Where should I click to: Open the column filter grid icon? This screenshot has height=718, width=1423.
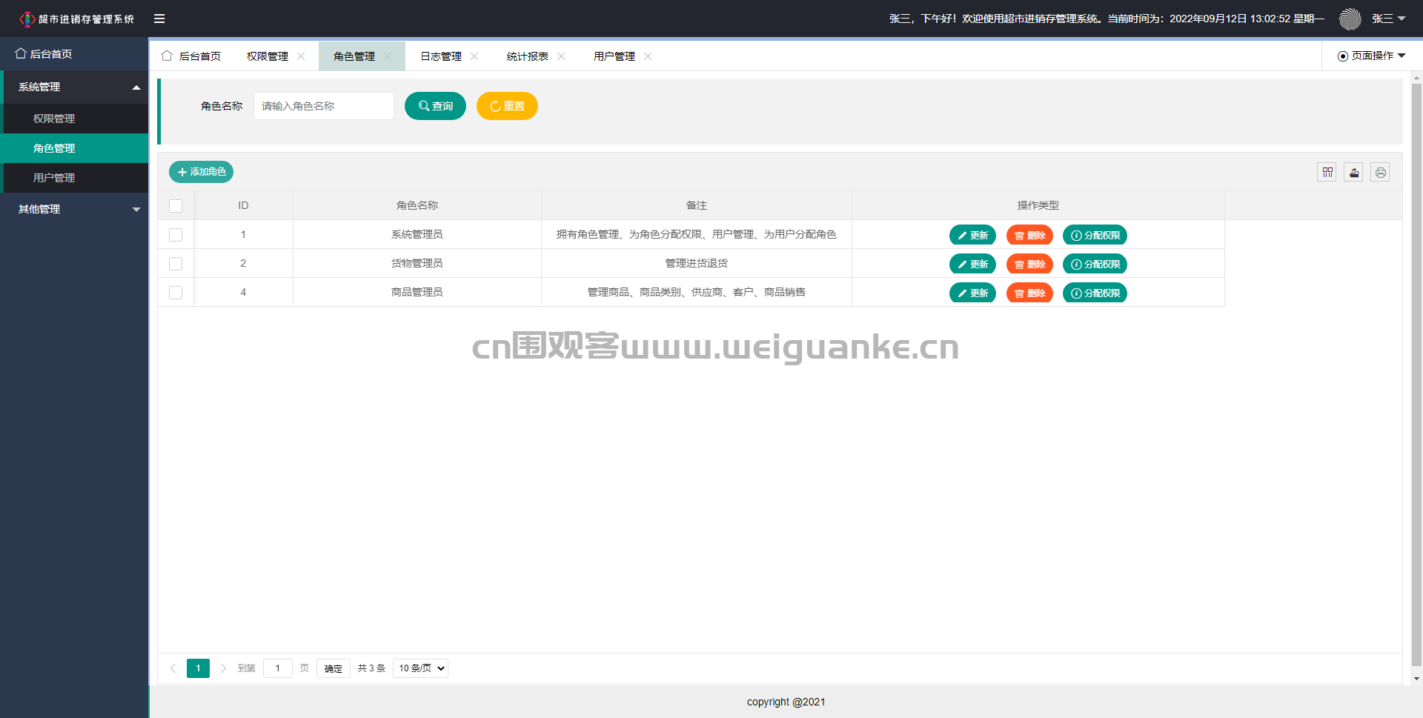tap(1327, 173)
